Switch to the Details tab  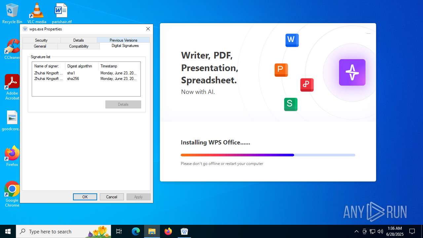pos(79,40)
